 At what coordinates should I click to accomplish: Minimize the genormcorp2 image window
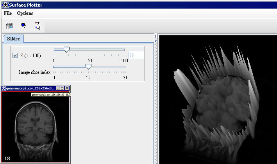[x=58, y=88]
